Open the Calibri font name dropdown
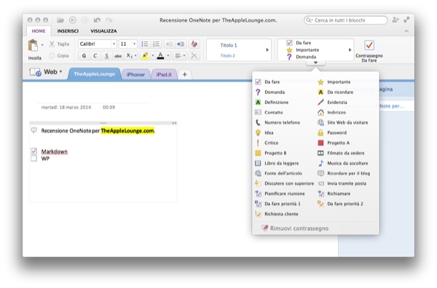 point(114,44)
